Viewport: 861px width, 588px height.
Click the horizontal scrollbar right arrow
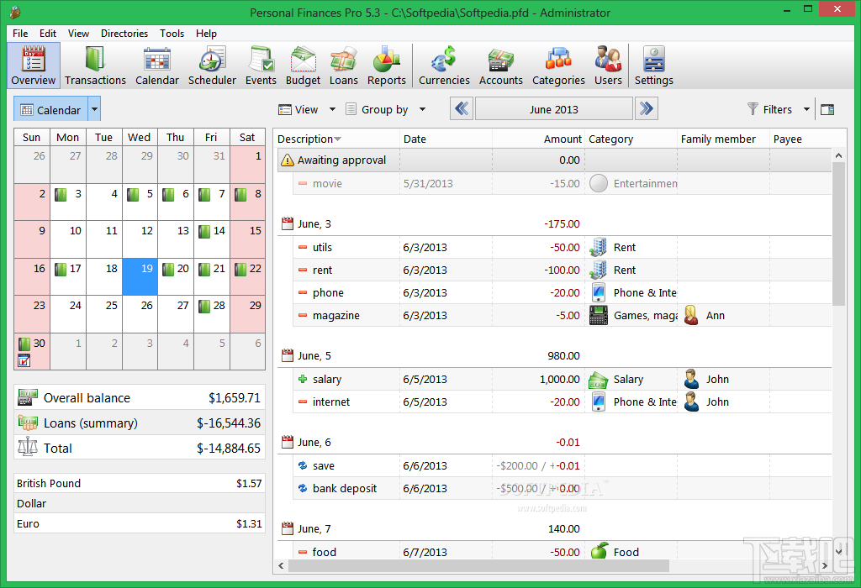pos(824,565)
